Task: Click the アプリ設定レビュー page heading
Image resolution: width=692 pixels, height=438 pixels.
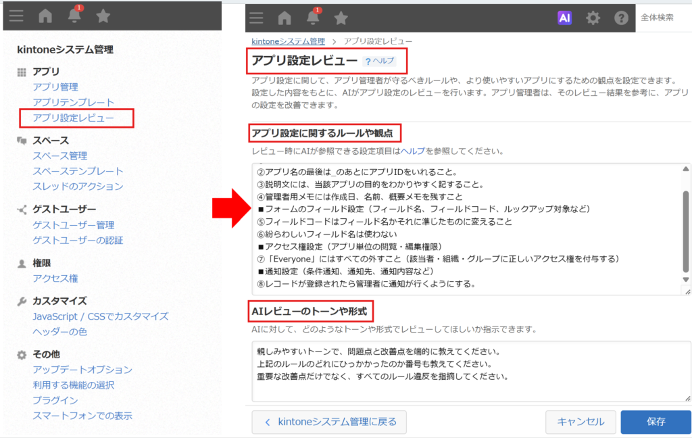Action: pyautogui.click(x=304, y=60)
